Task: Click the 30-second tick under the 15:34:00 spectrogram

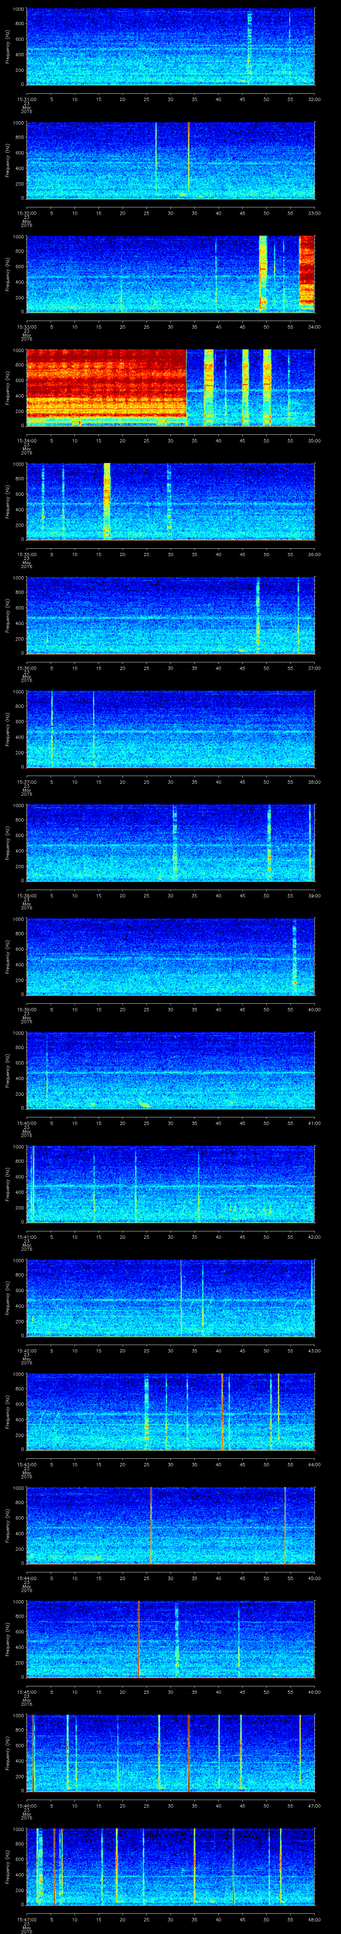Action: point(170,441)
